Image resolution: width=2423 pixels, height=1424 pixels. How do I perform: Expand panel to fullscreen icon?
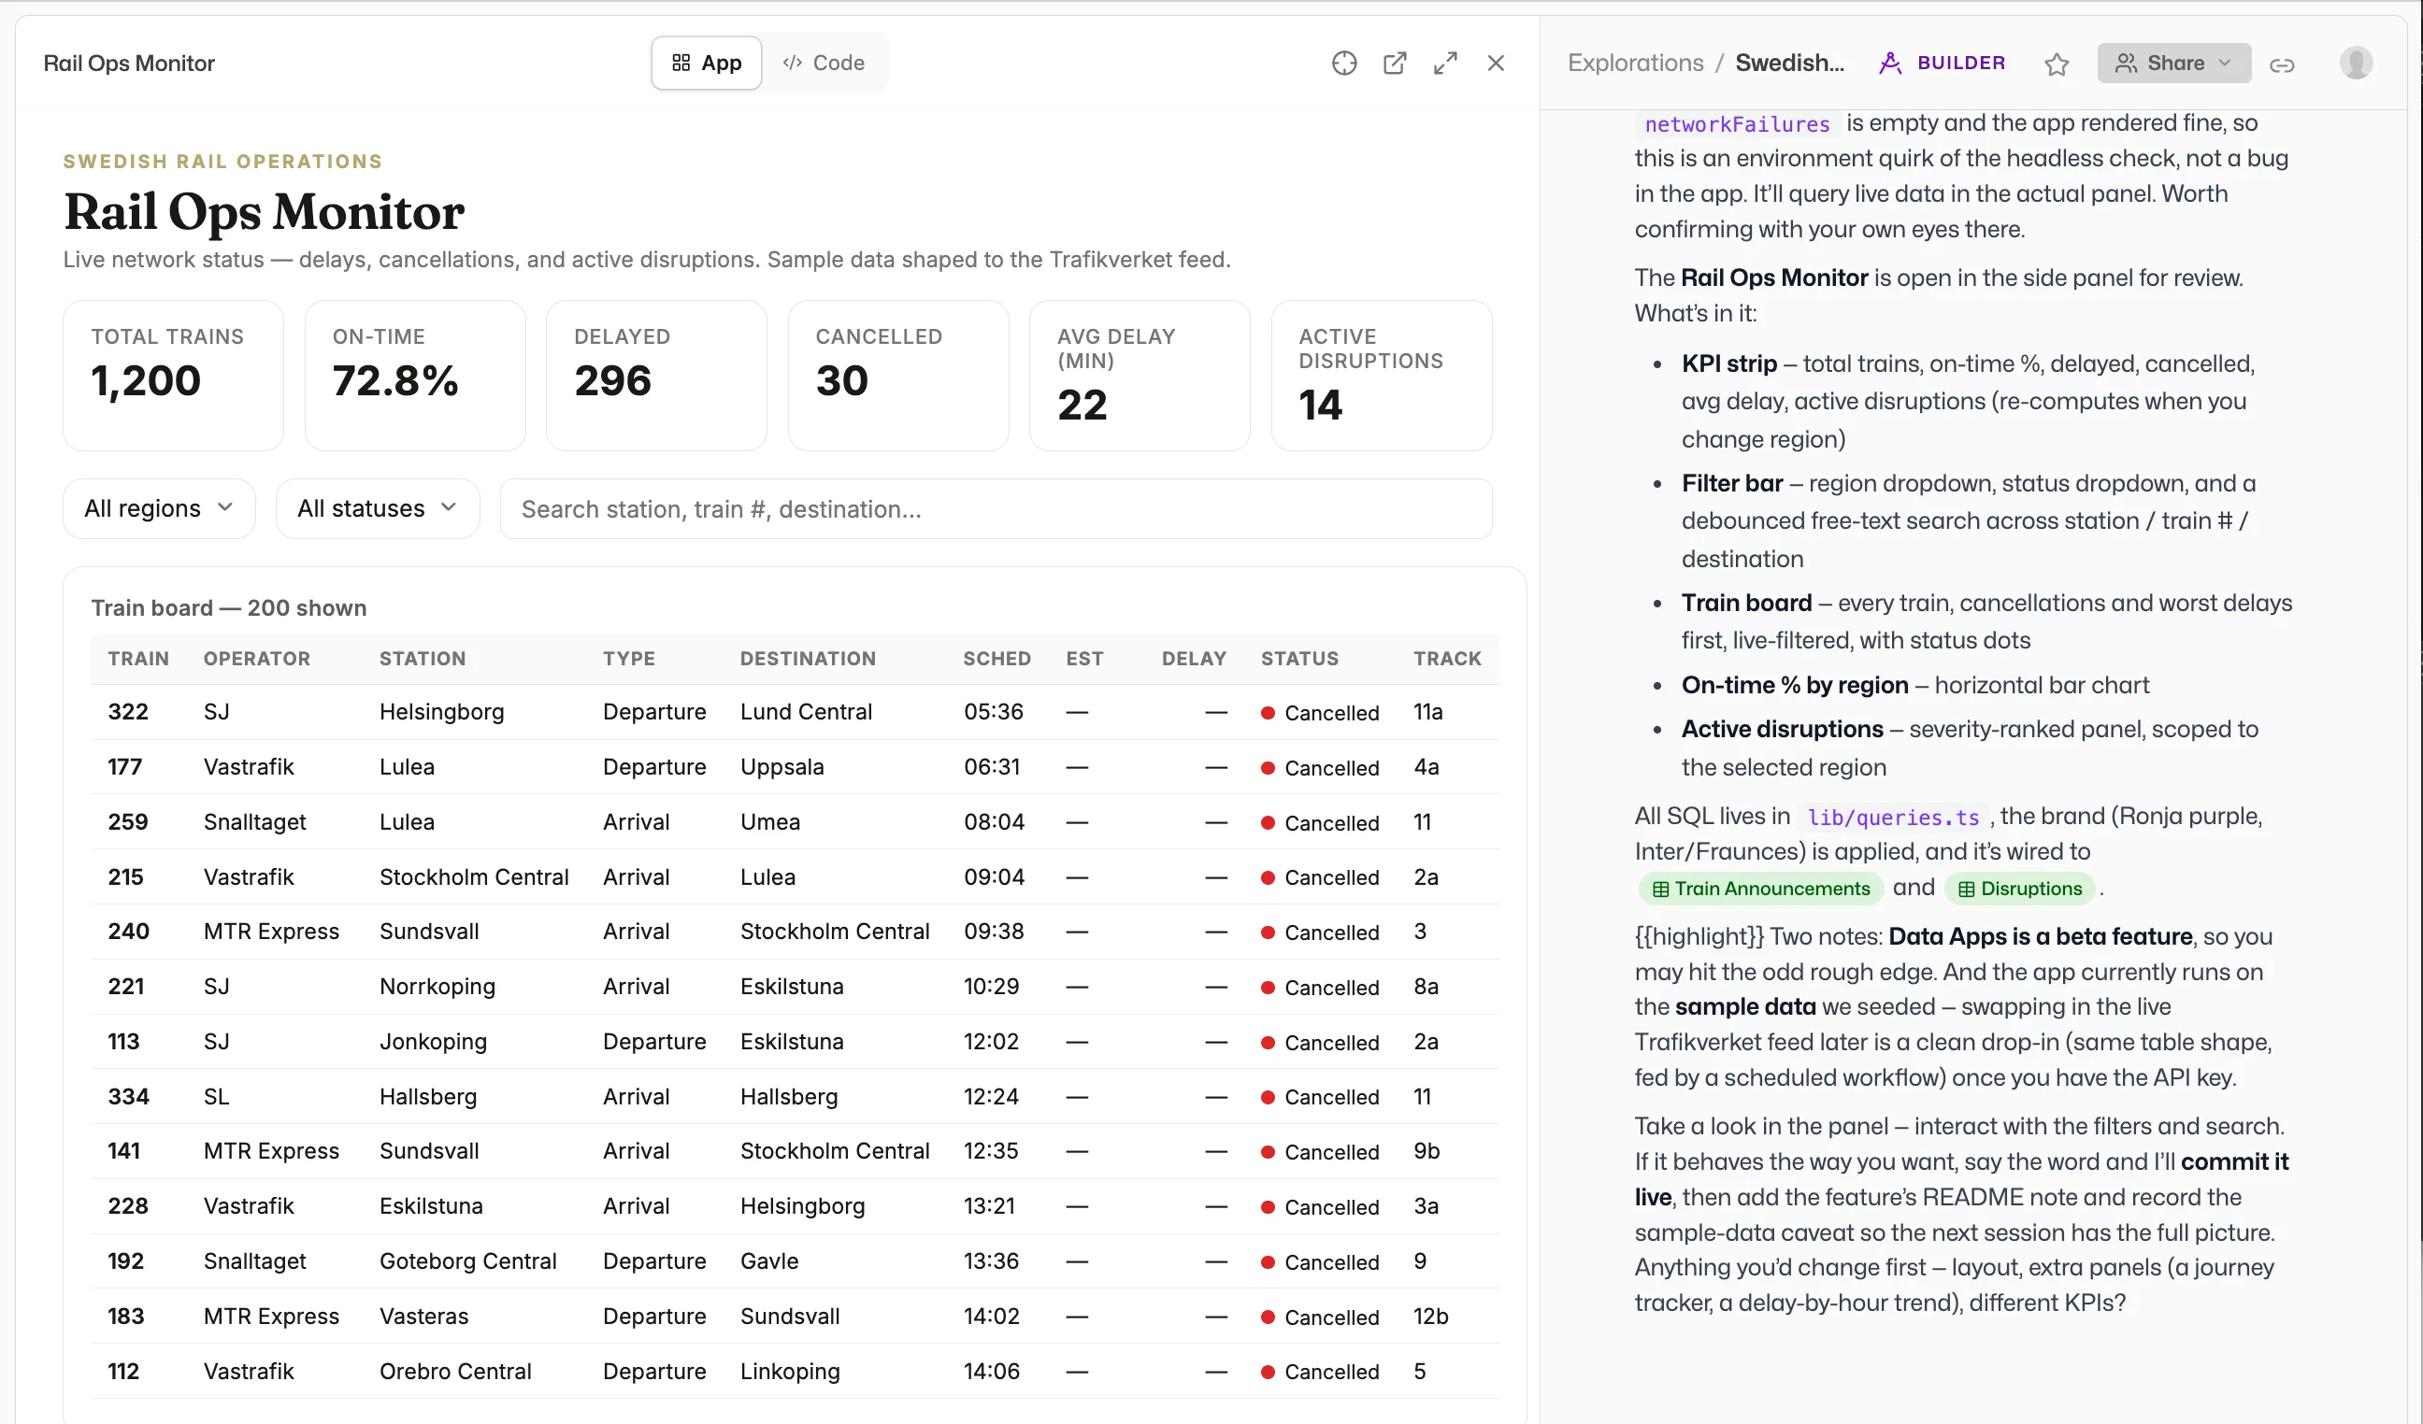[1445, 64]
